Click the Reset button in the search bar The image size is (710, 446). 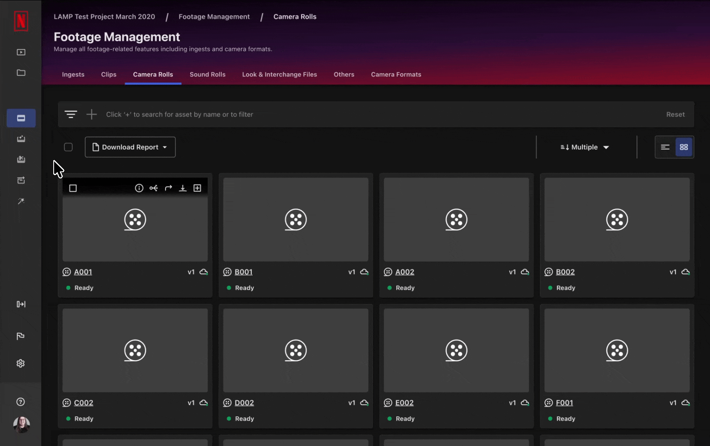tap(675, 114)
